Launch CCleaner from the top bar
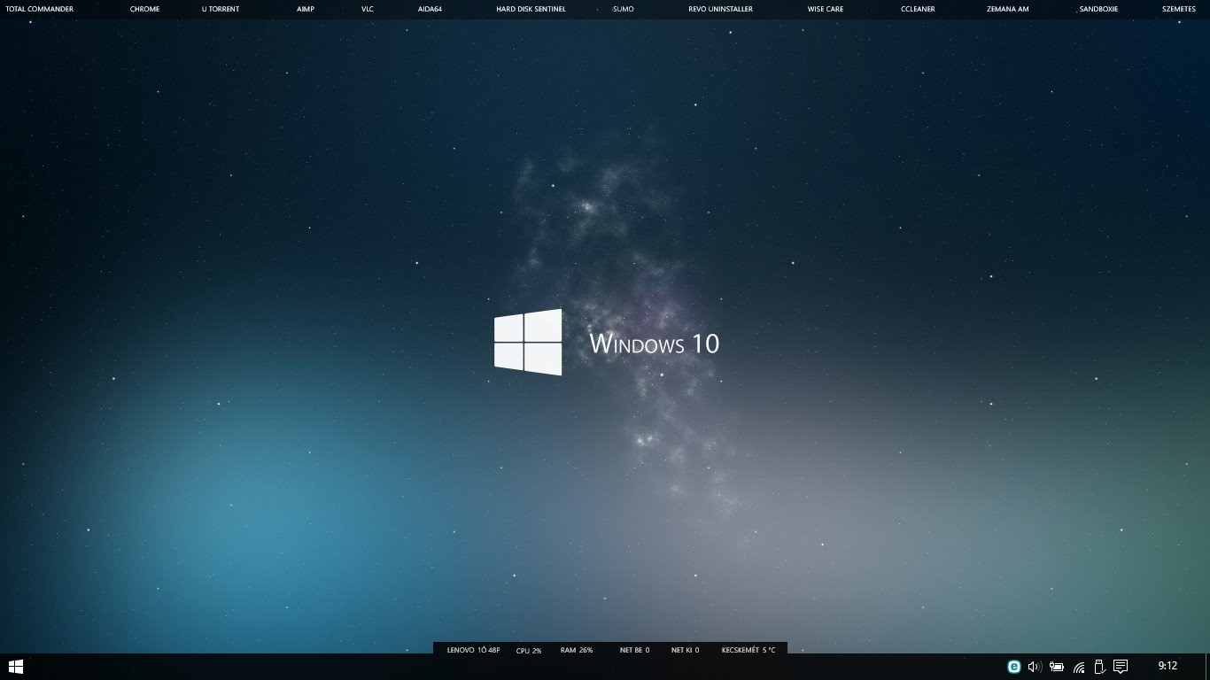 [x=918, y=9]
